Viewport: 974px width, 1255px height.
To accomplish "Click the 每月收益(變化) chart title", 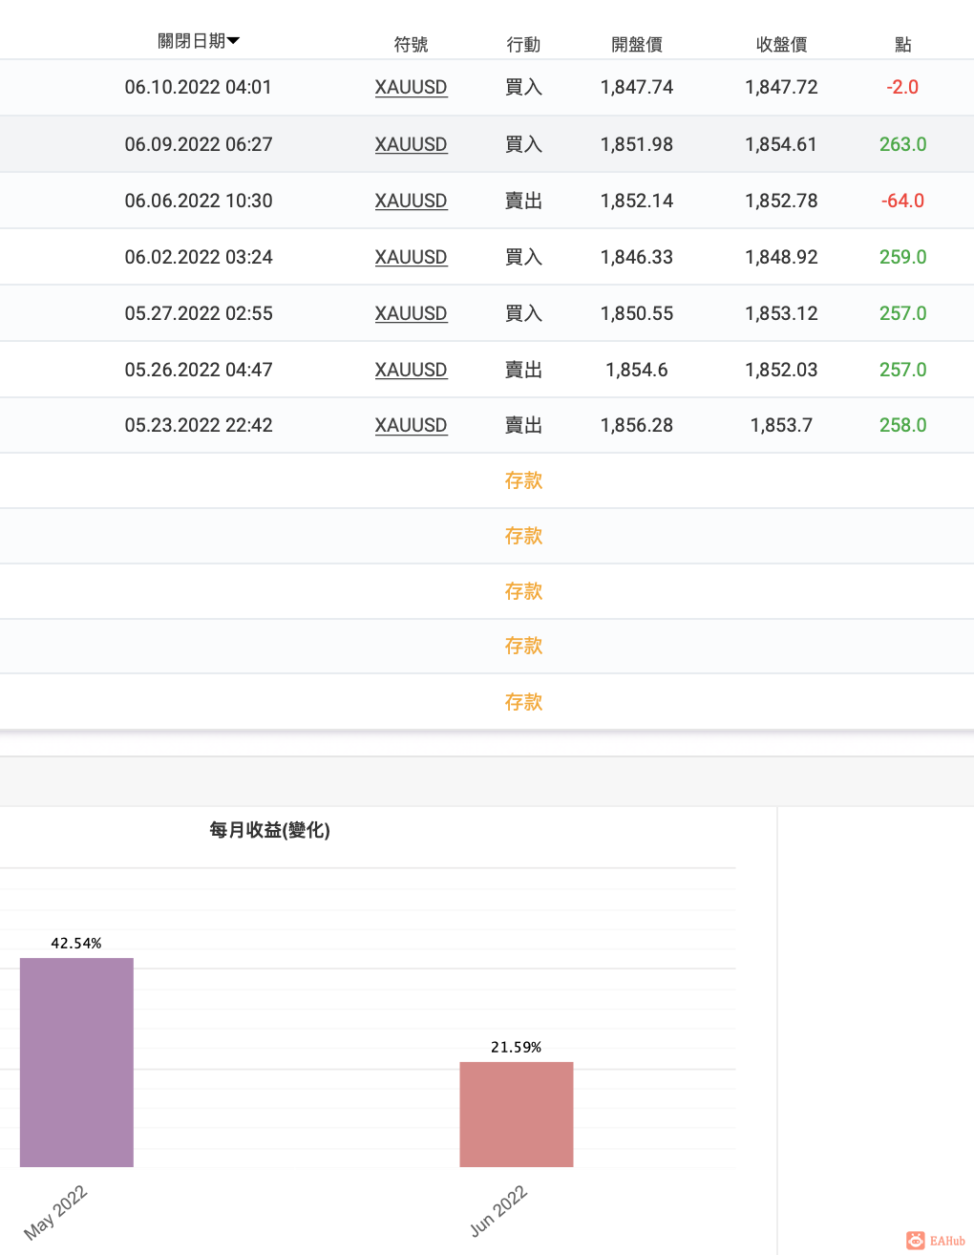I will [269, 830].
